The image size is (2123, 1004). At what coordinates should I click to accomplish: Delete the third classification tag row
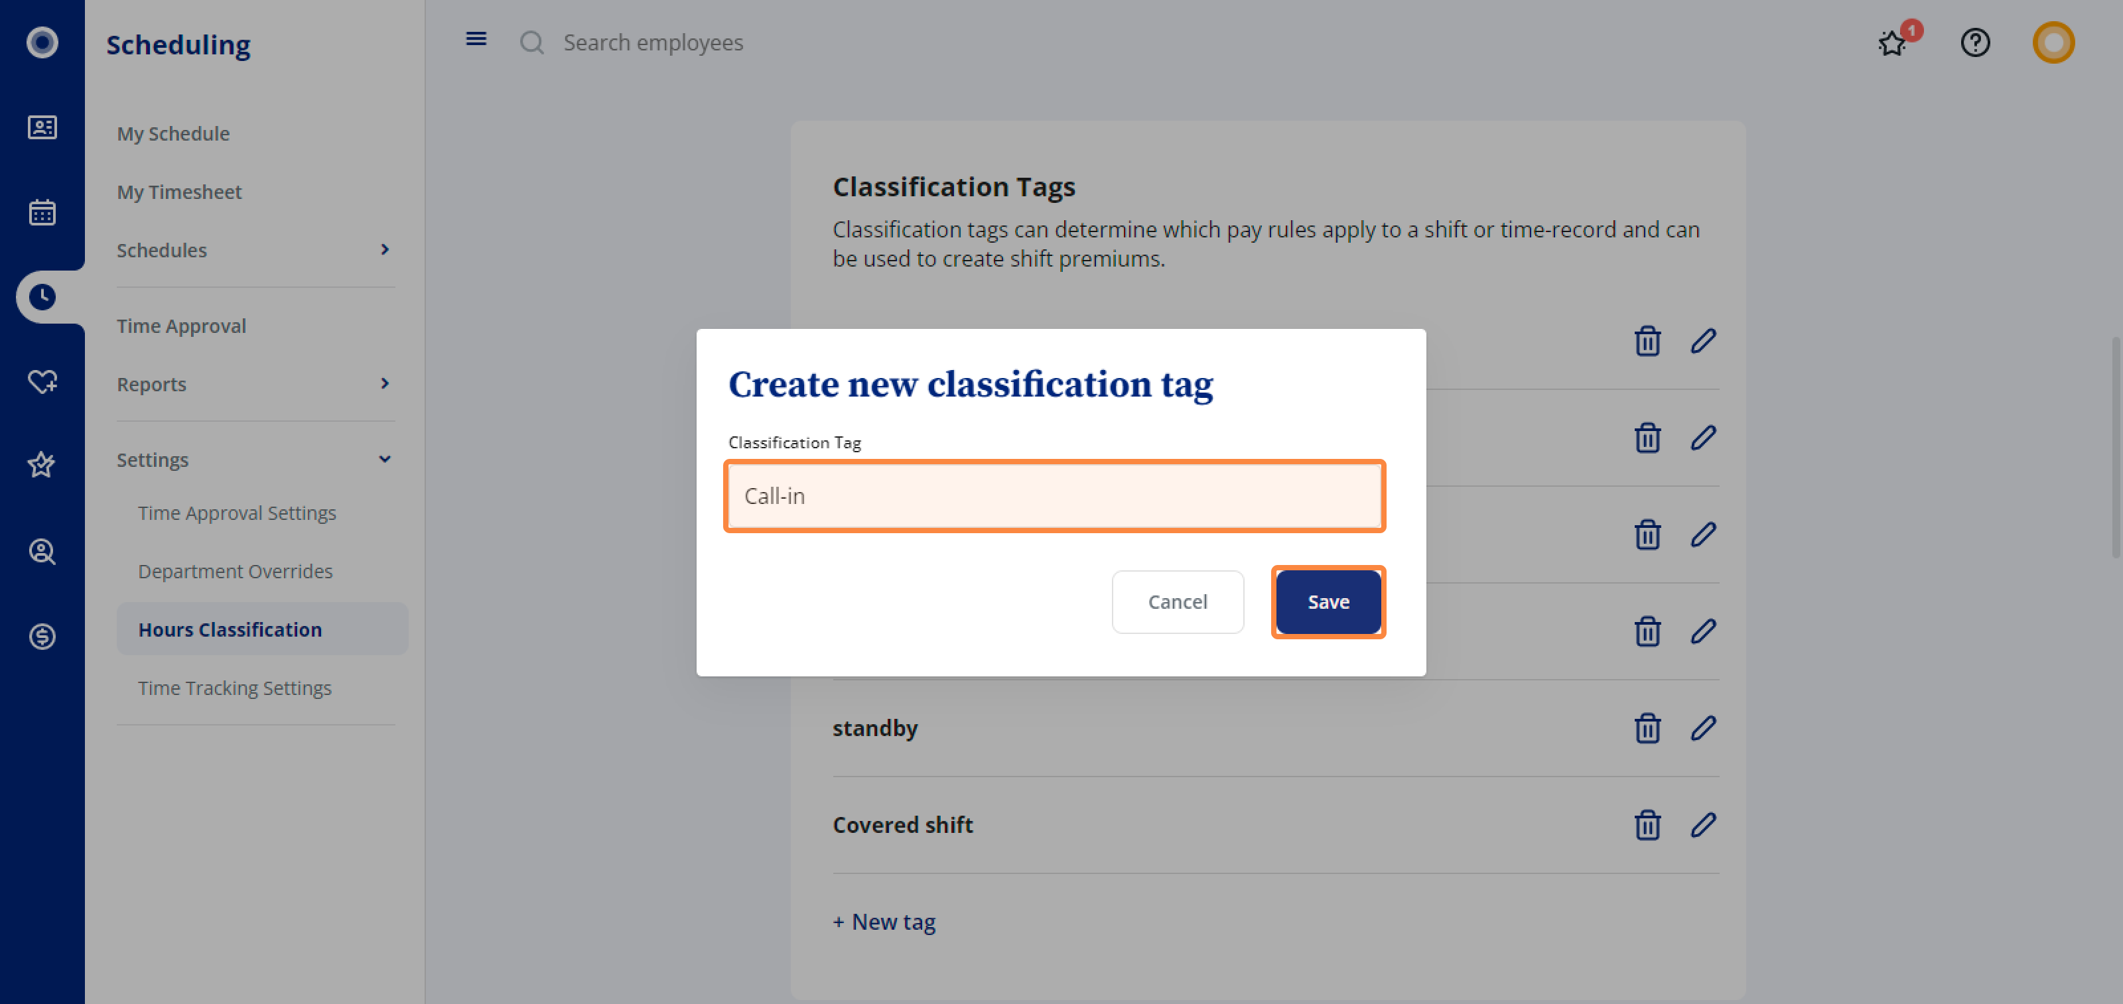[1647, 534]
